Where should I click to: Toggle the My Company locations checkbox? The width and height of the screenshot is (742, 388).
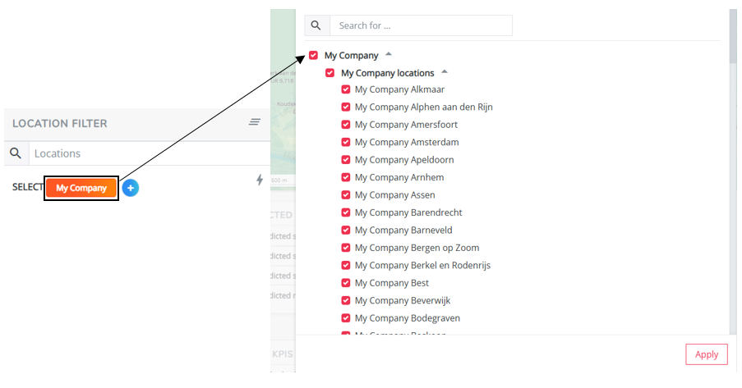coord(330,73)
